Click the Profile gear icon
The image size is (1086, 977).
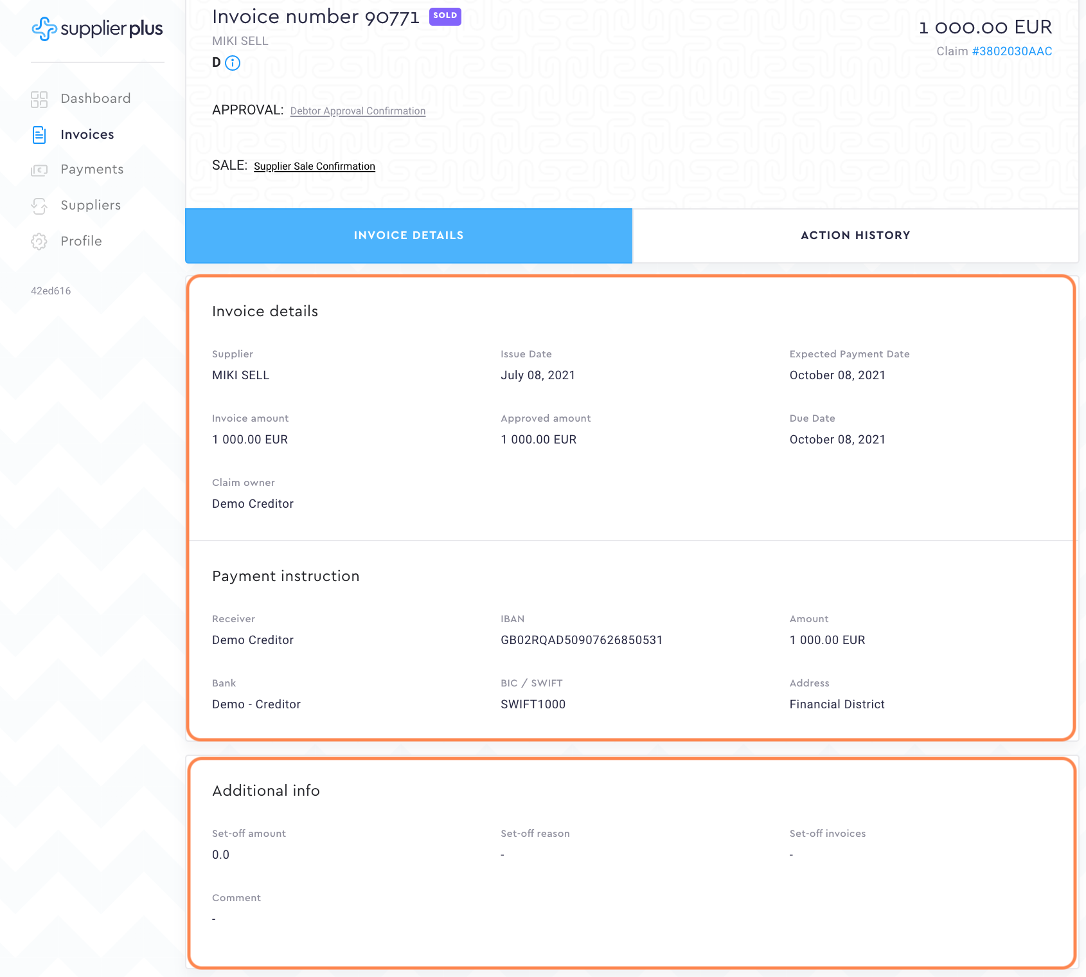[x=39, y=242]
